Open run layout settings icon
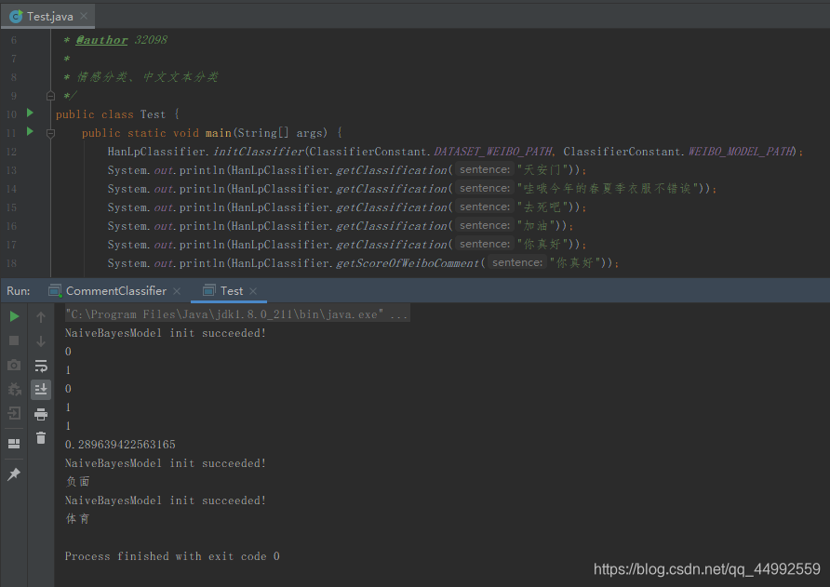 (x=14, y=443)
